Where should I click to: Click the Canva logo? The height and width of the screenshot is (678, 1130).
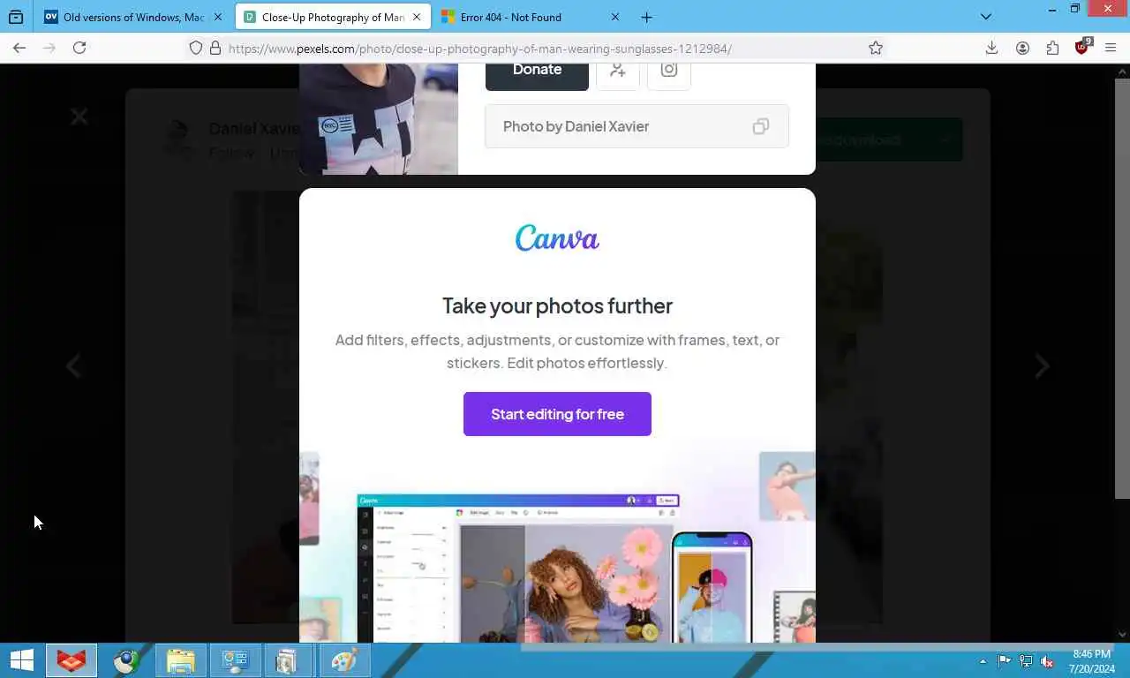click(x=557, y=237)
